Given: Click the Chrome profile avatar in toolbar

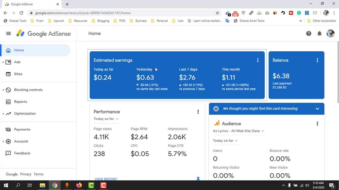Looking at the screenshot, I should tap(326, 13).
